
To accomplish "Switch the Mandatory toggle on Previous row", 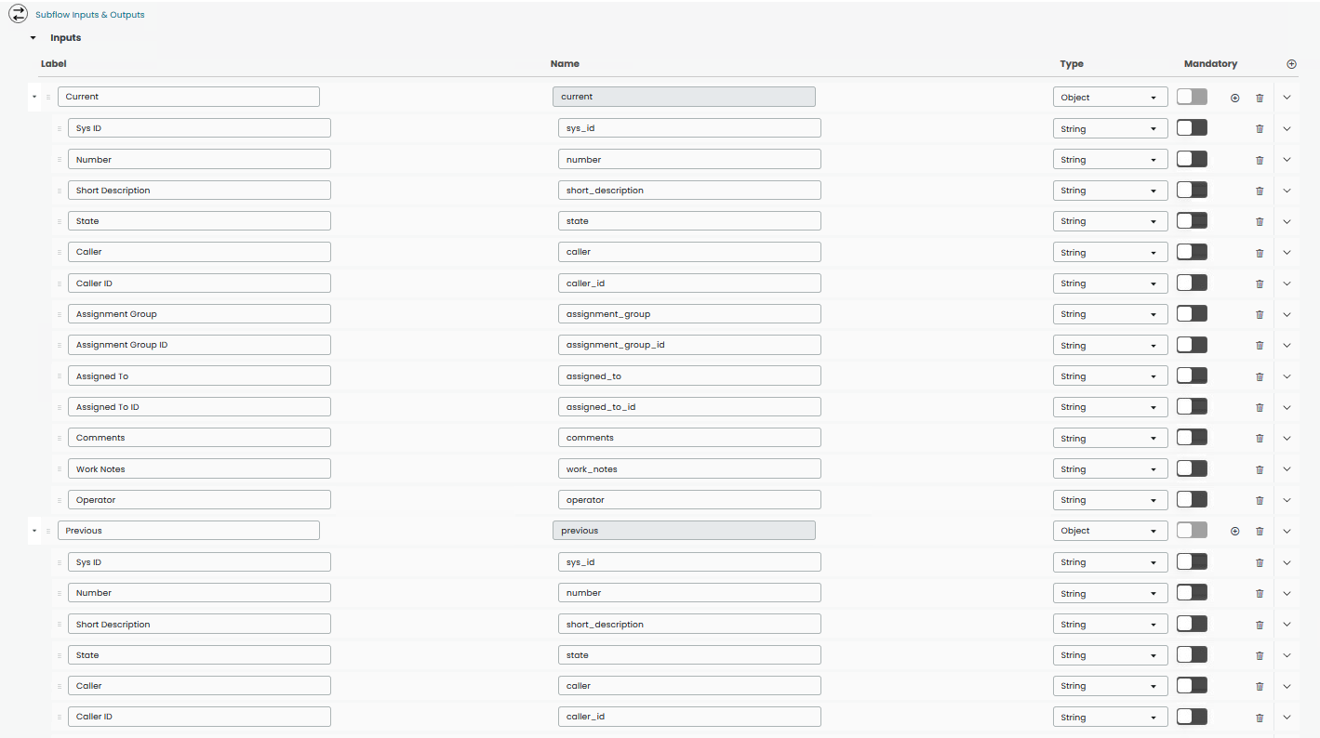I will 1192,530.
